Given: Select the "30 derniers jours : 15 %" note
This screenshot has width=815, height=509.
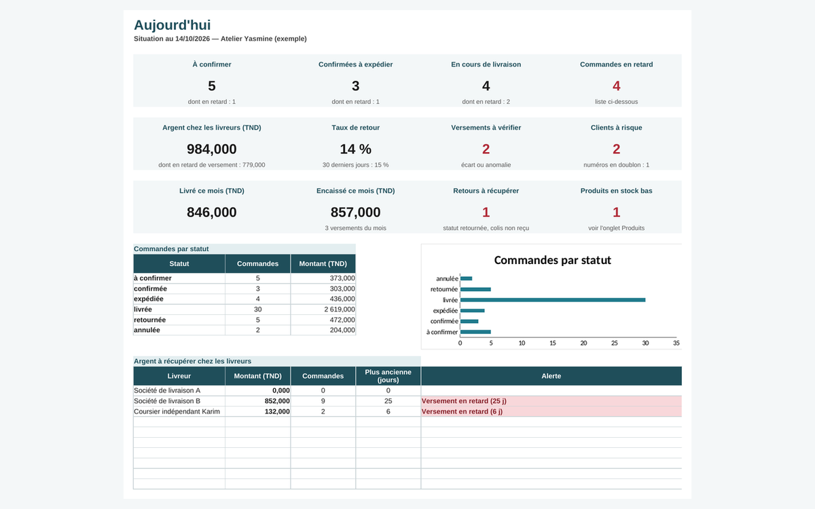Looking at the screenshot, I should pyautogui.click(x=356, y=165).
